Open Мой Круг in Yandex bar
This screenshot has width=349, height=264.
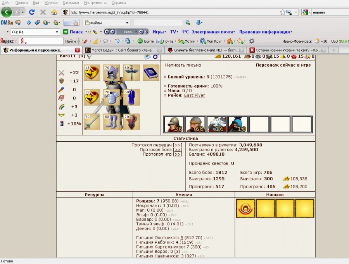[211, 41]
